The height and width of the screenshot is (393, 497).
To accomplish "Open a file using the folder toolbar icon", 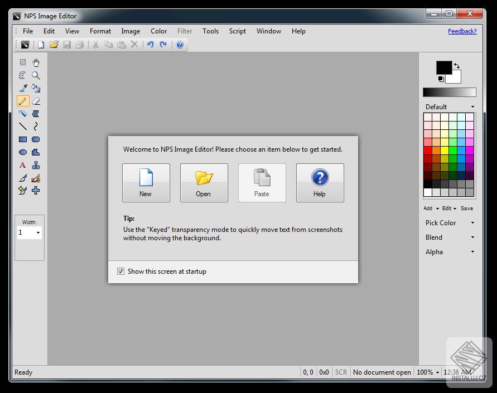I will 54,45.
